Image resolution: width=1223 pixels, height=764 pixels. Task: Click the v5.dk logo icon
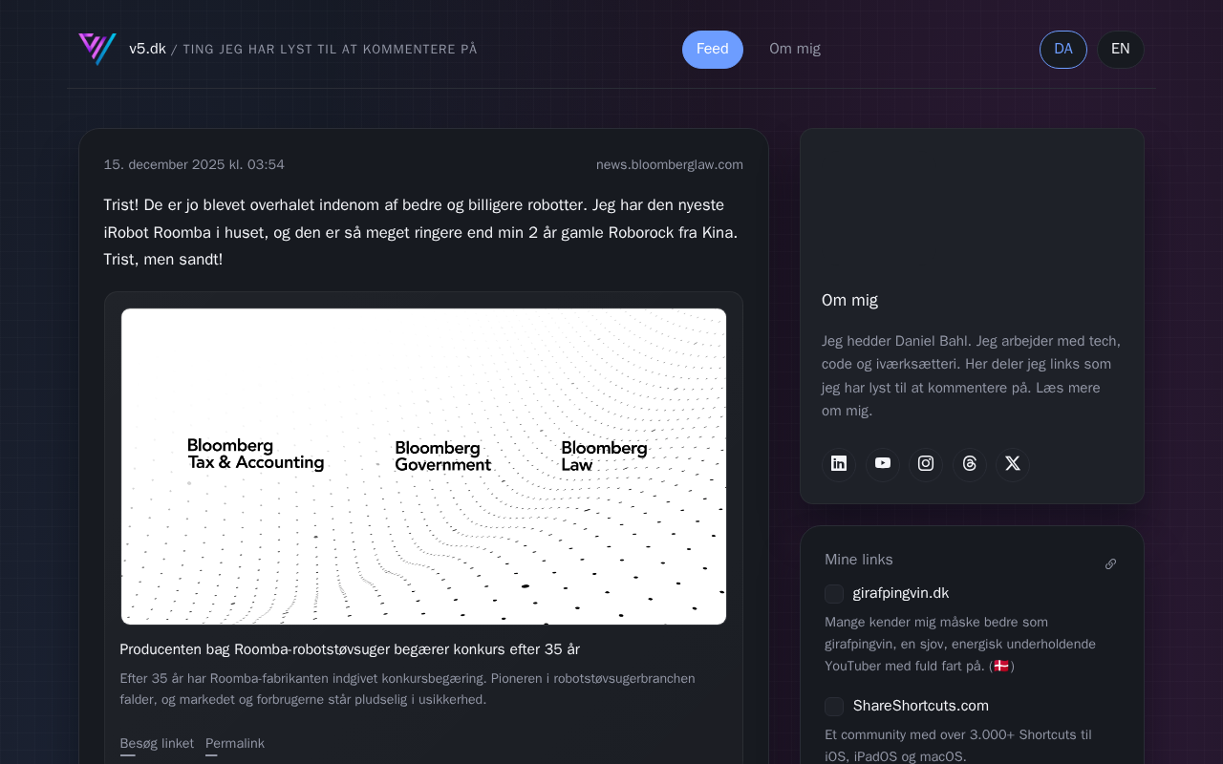(97, 49)
